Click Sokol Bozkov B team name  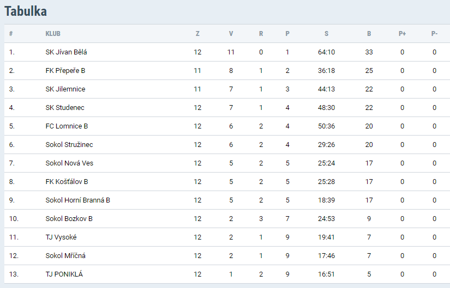(x=69, y=219)
